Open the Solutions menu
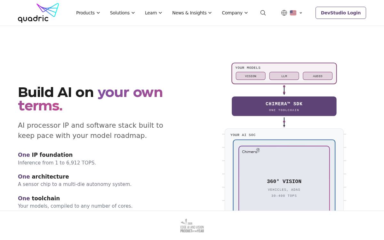Screen dimensions: 384x240 123,13
